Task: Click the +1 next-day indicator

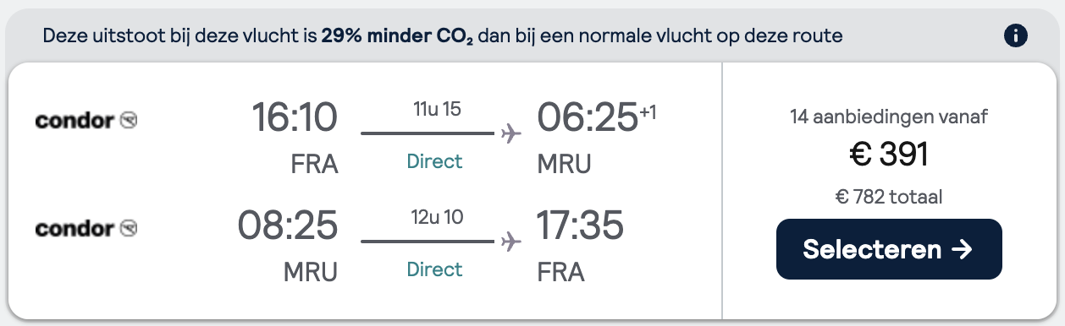Action: [x=648, y=110]
